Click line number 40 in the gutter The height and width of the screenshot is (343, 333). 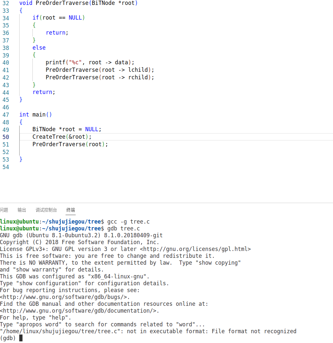point(6,63)
